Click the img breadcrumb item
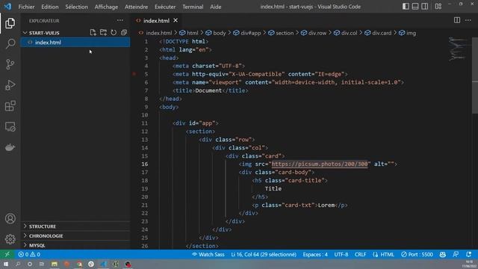478x269 pixels. coord(408,33)
